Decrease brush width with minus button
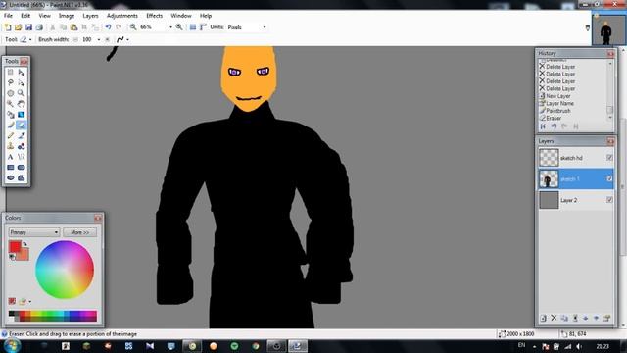 [75, 39]
